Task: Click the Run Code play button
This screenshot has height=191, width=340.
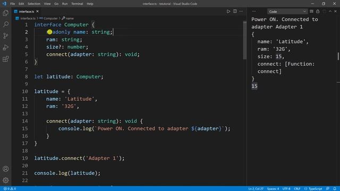Action: (228, 11)
